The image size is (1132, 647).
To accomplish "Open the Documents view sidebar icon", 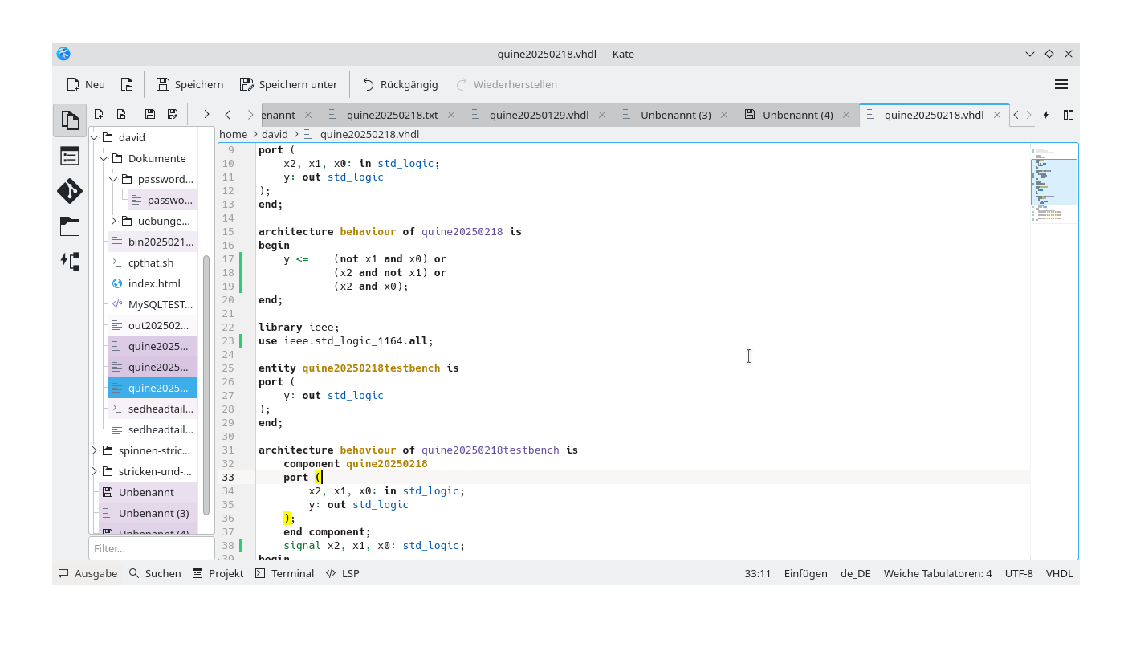I will click(70, 120).
